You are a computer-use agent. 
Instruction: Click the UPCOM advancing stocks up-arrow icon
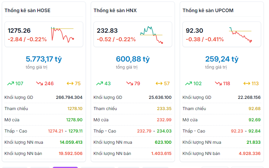pyautogui.click(x=189, y=83)
